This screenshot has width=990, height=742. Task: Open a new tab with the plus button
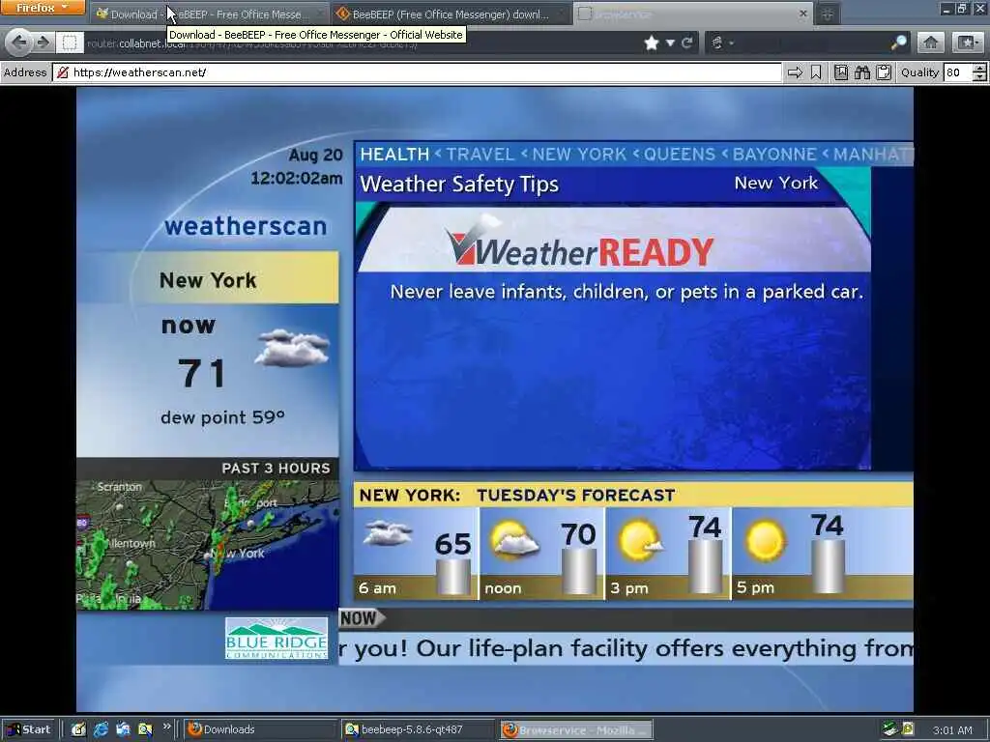(828, 14)
